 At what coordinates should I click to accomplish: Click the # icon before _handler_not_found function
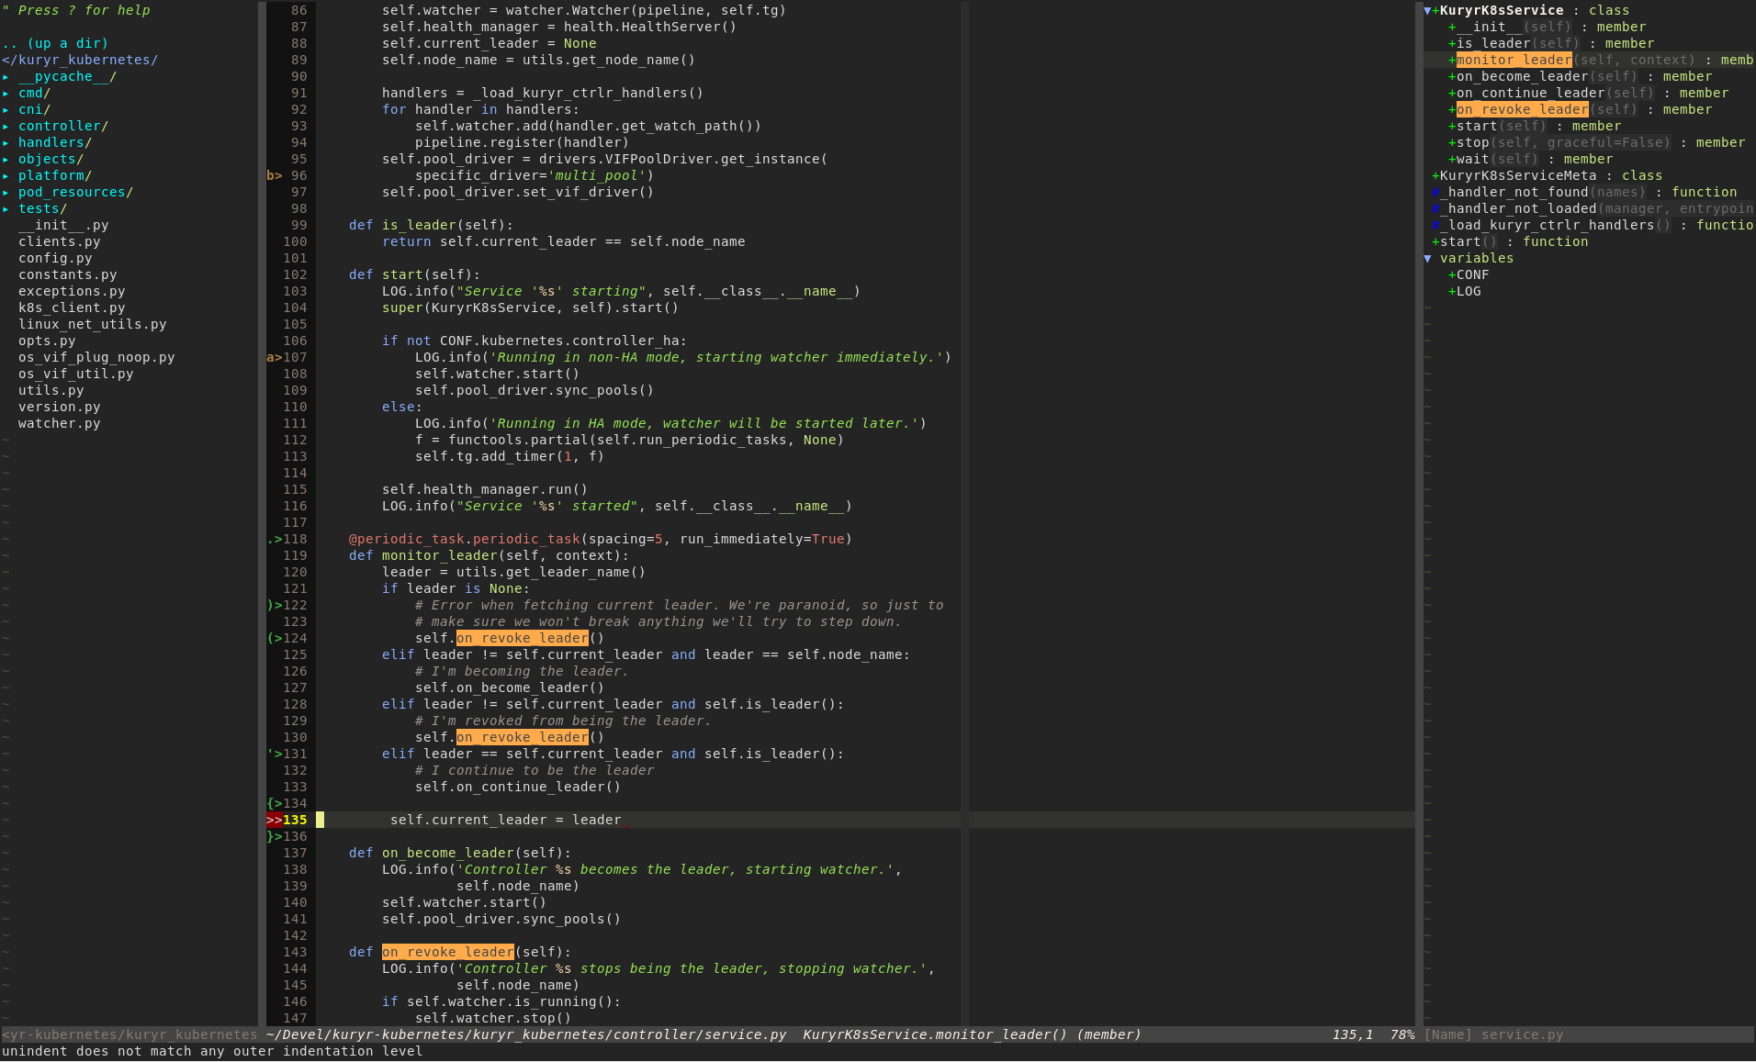click(x=1436, y=192)
